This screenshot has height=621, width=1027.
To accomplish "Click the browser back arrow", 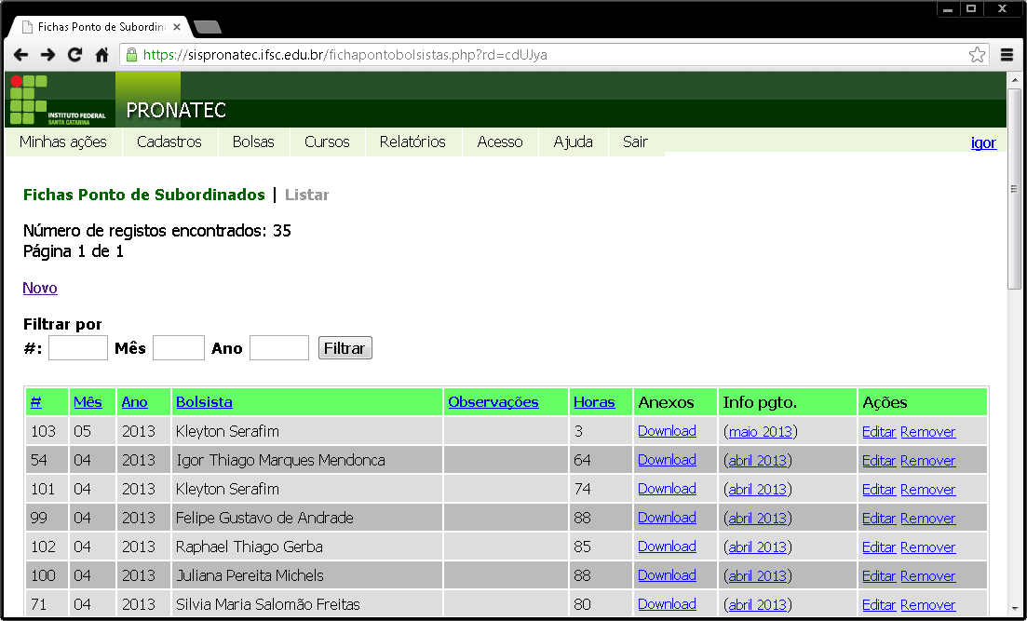I will tap(20, 55).
